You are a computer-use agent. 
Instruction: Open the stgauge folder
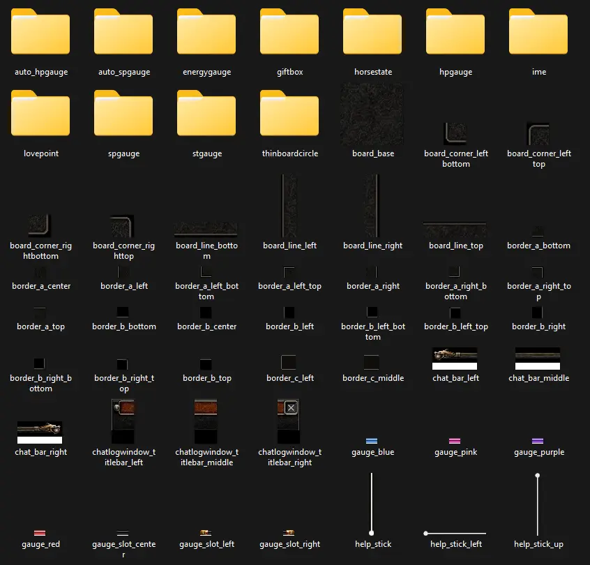(x=206, y=114)
